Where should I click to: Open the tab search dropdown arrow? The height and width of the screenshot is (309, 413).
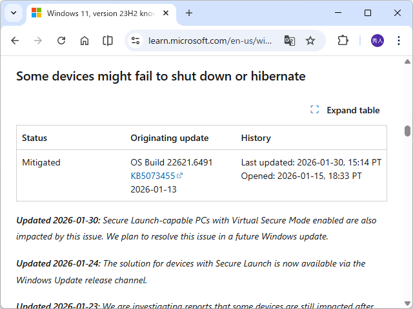click(x=14, y=13)
